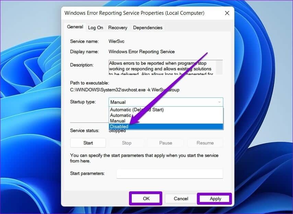This screenshot has height=214, width=293.
Task: Open the Startup type combo box
Action: [x=166, y=102]
